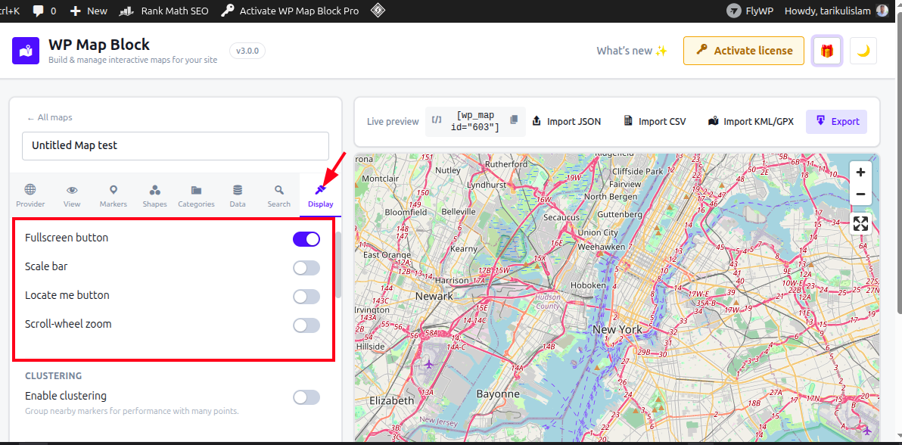Click the Elizabeth label on map
The width and height of the screenshot is (902, 445).
(392, 400)
